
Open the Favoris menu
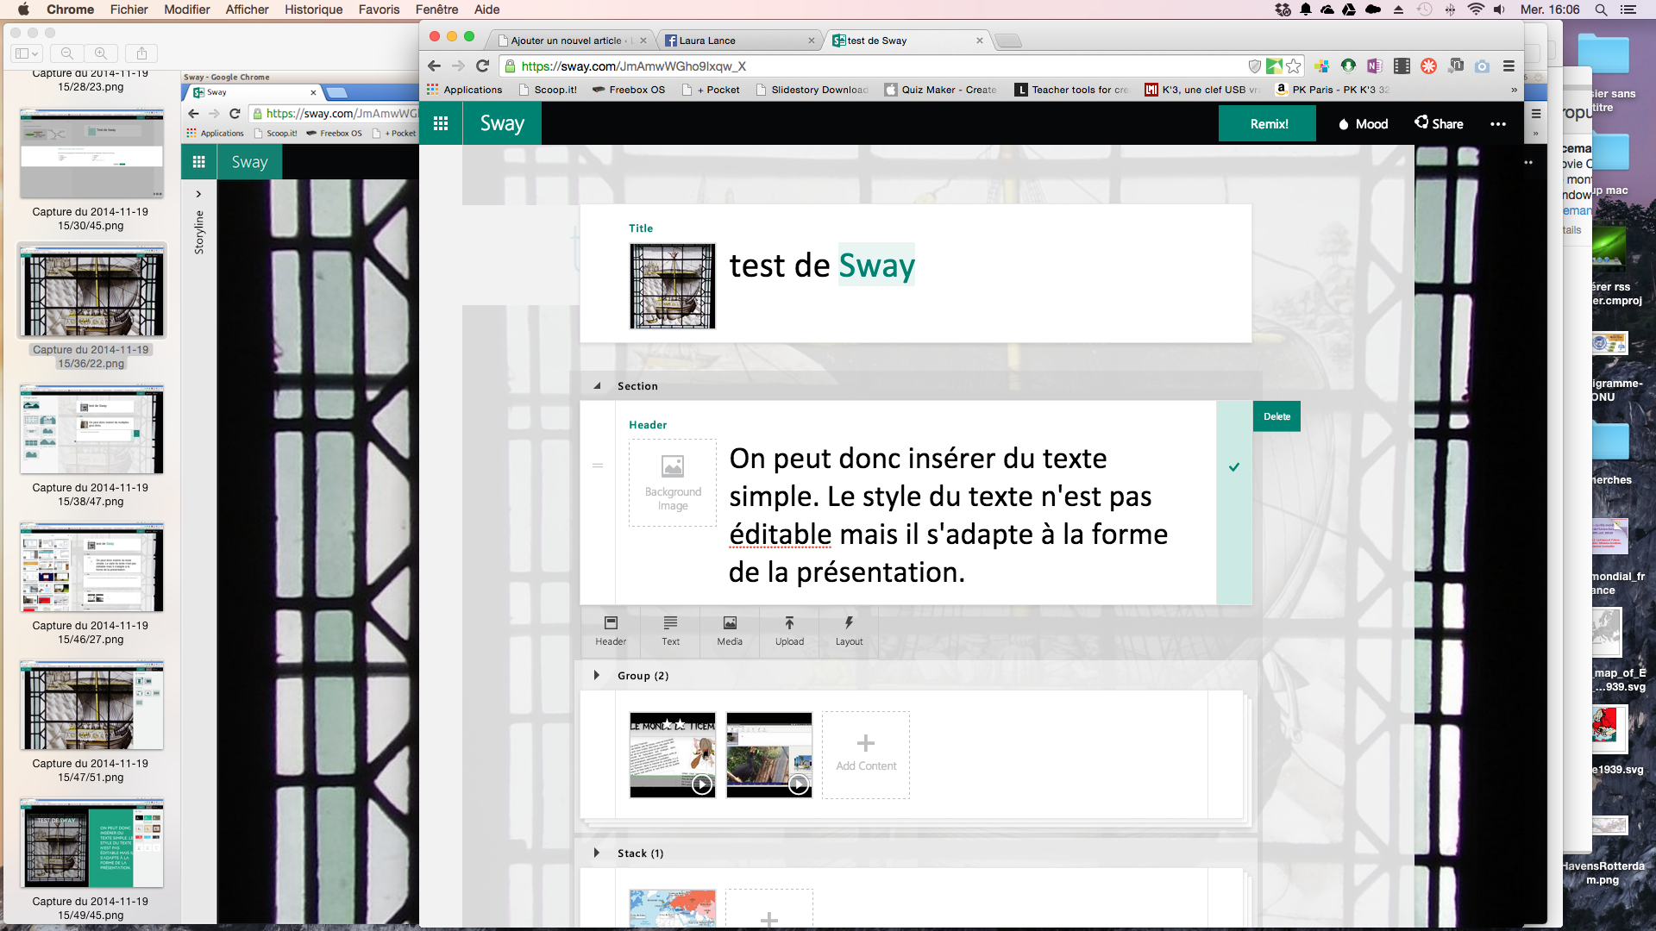(379, 9)
